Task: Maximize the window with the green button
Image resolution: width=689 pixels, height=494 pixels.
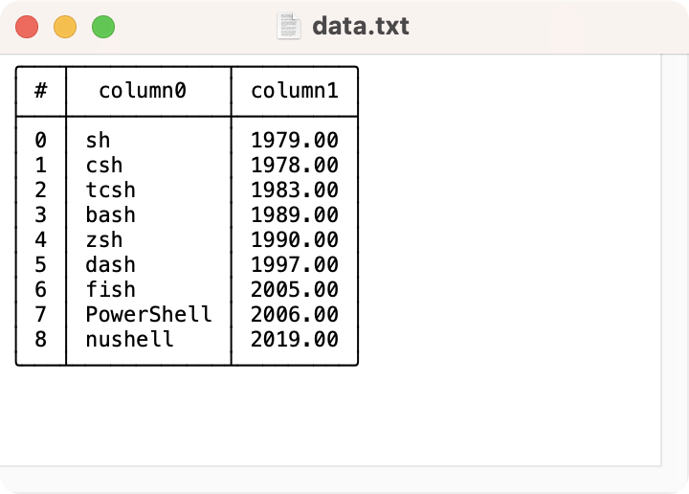Action: (x=103, y=27)
